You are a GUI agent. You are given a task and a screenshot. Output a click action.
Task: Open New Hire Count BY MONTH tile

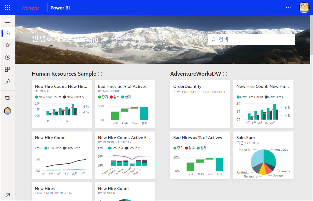coord(62,104)
